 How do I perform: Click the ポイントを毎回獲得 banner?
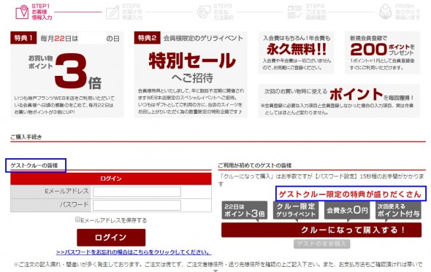(339, 101)
